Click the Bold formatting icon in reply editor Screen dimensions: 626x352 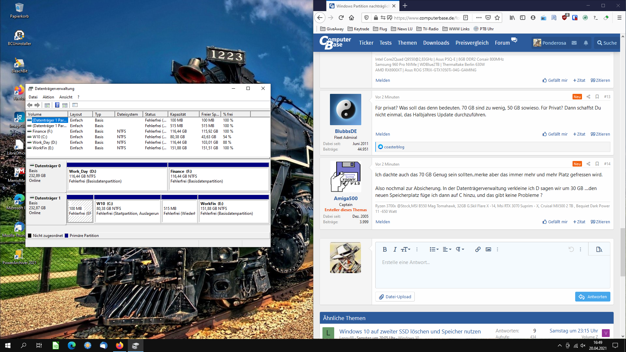[385, 249]
